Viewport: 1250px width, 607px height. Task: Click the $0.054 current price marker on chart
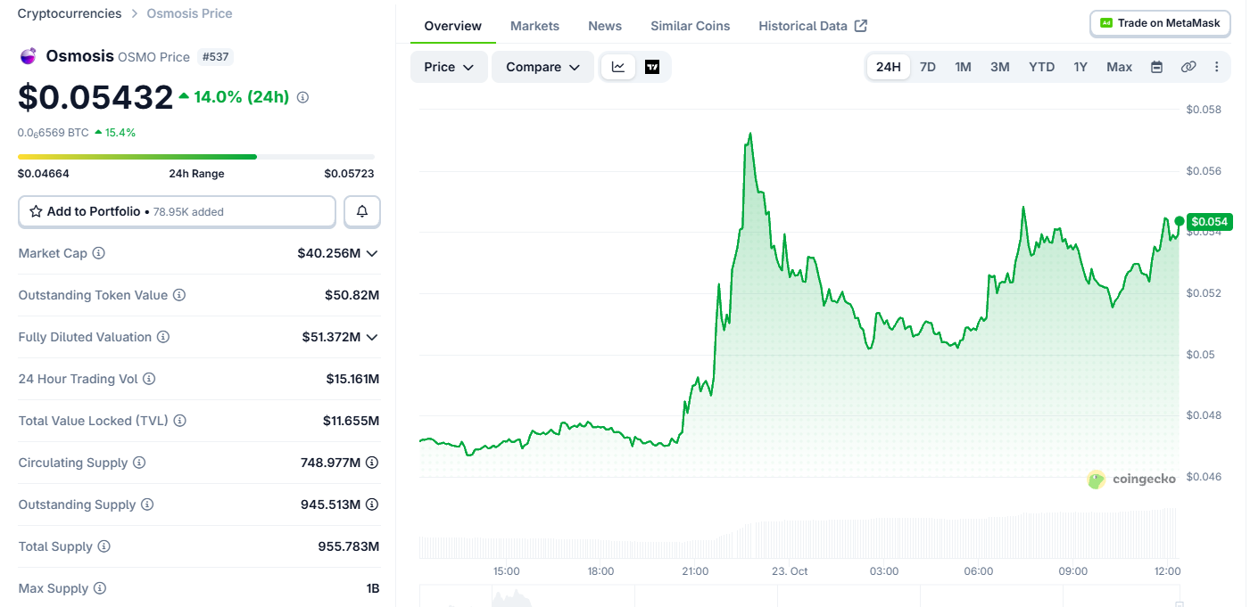tap(1208, 221)
